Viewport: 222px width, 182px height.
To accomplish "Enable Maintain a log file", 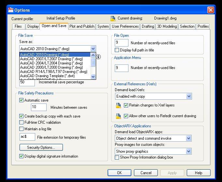I will click(x=21, y=129).
